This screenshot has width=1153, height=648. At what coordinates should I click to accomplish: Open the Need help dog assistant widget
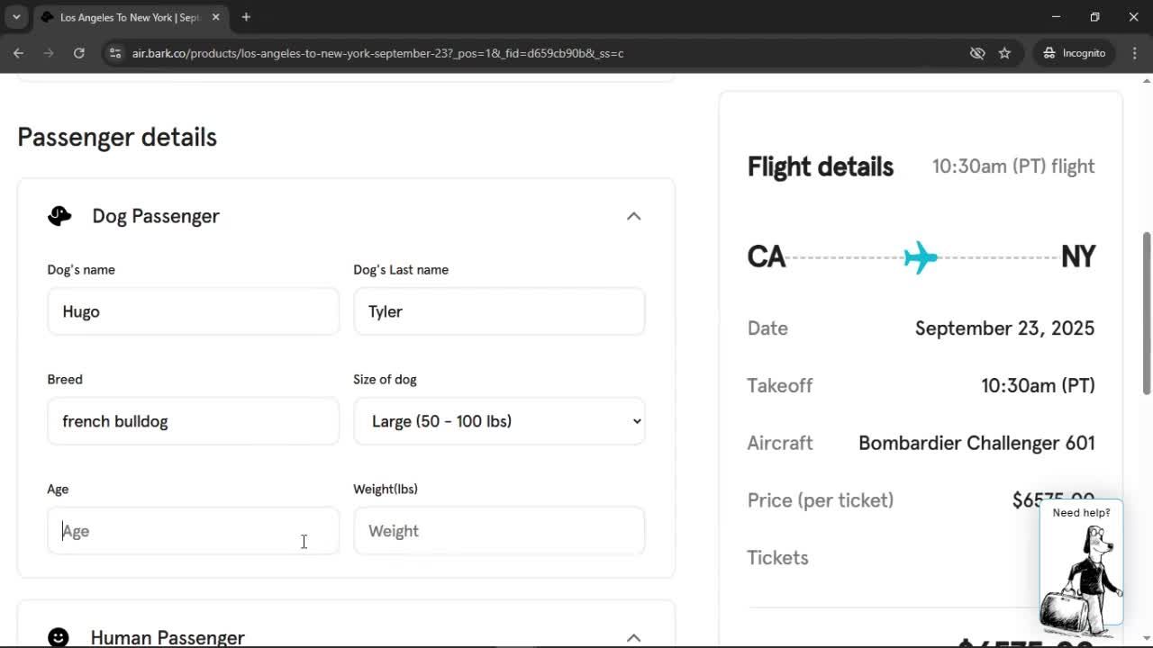point(1081,562)
